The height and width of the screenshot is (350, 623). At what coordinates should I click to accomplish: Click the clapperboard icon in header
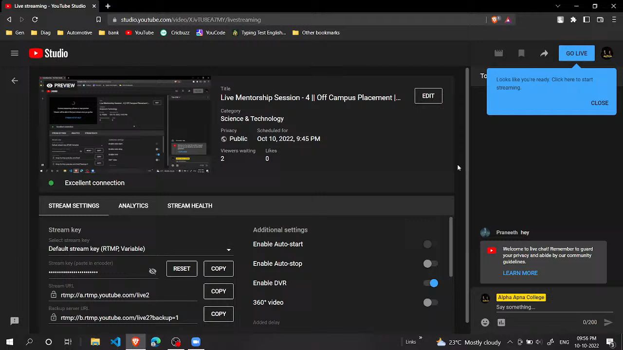498,53
